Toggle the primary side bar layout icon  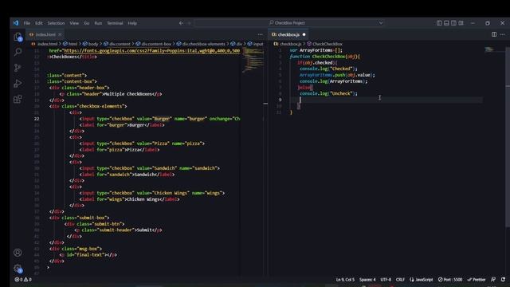click(439, 23)
